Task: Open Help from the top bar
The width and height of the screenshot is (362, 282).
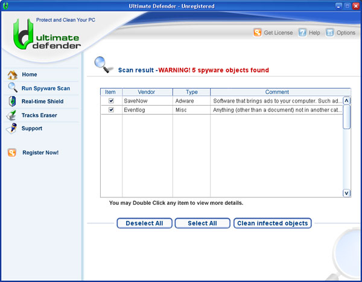Action: [x=314, y=33]
